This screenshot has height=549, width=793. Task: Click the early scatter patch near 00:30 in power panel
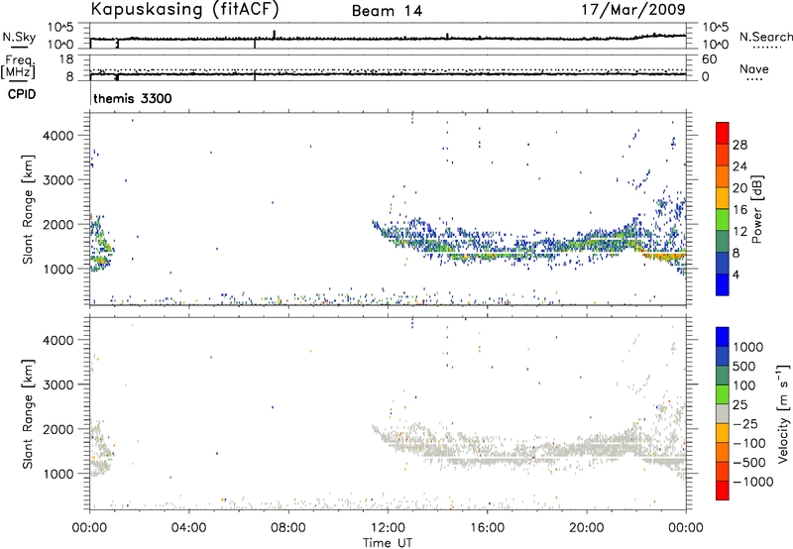[x=101, y=243]
